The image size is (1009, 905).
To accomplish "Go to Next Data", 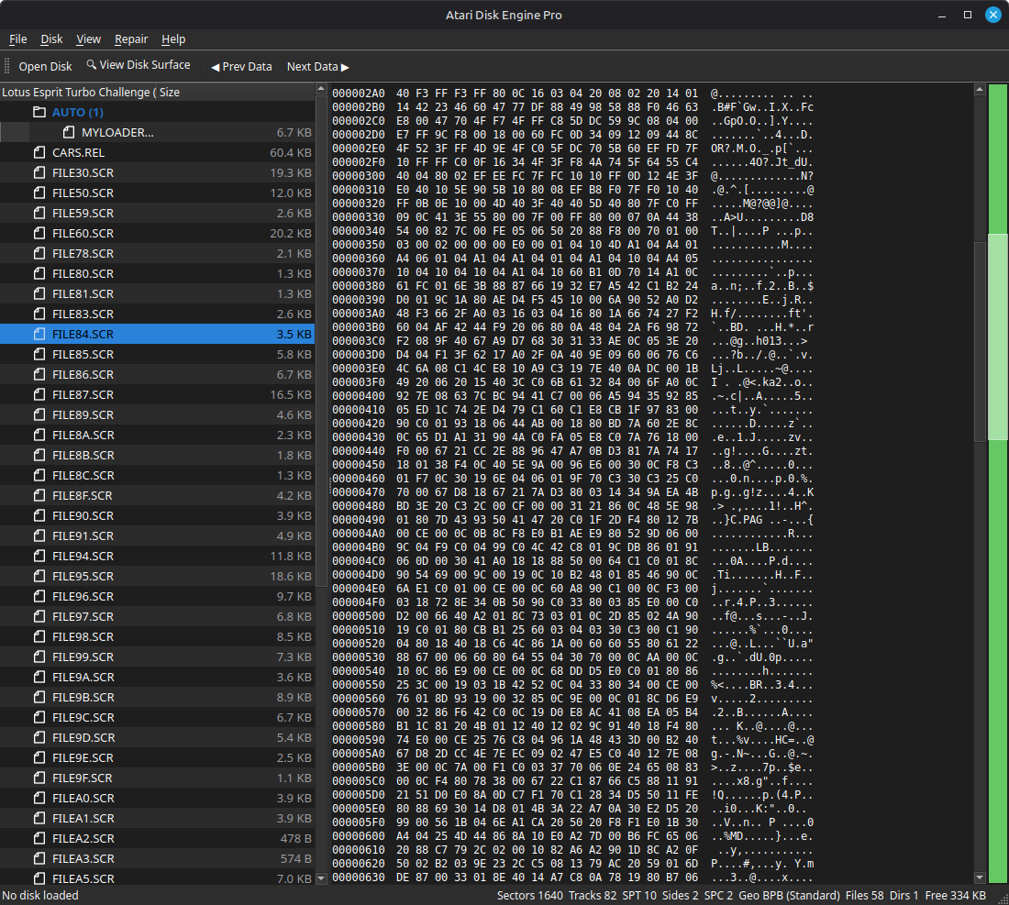I will click(x=317, y=66).
